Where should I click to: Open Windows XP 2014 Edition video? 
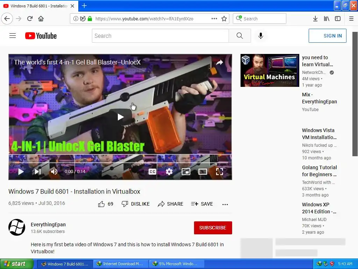[319, 208]
